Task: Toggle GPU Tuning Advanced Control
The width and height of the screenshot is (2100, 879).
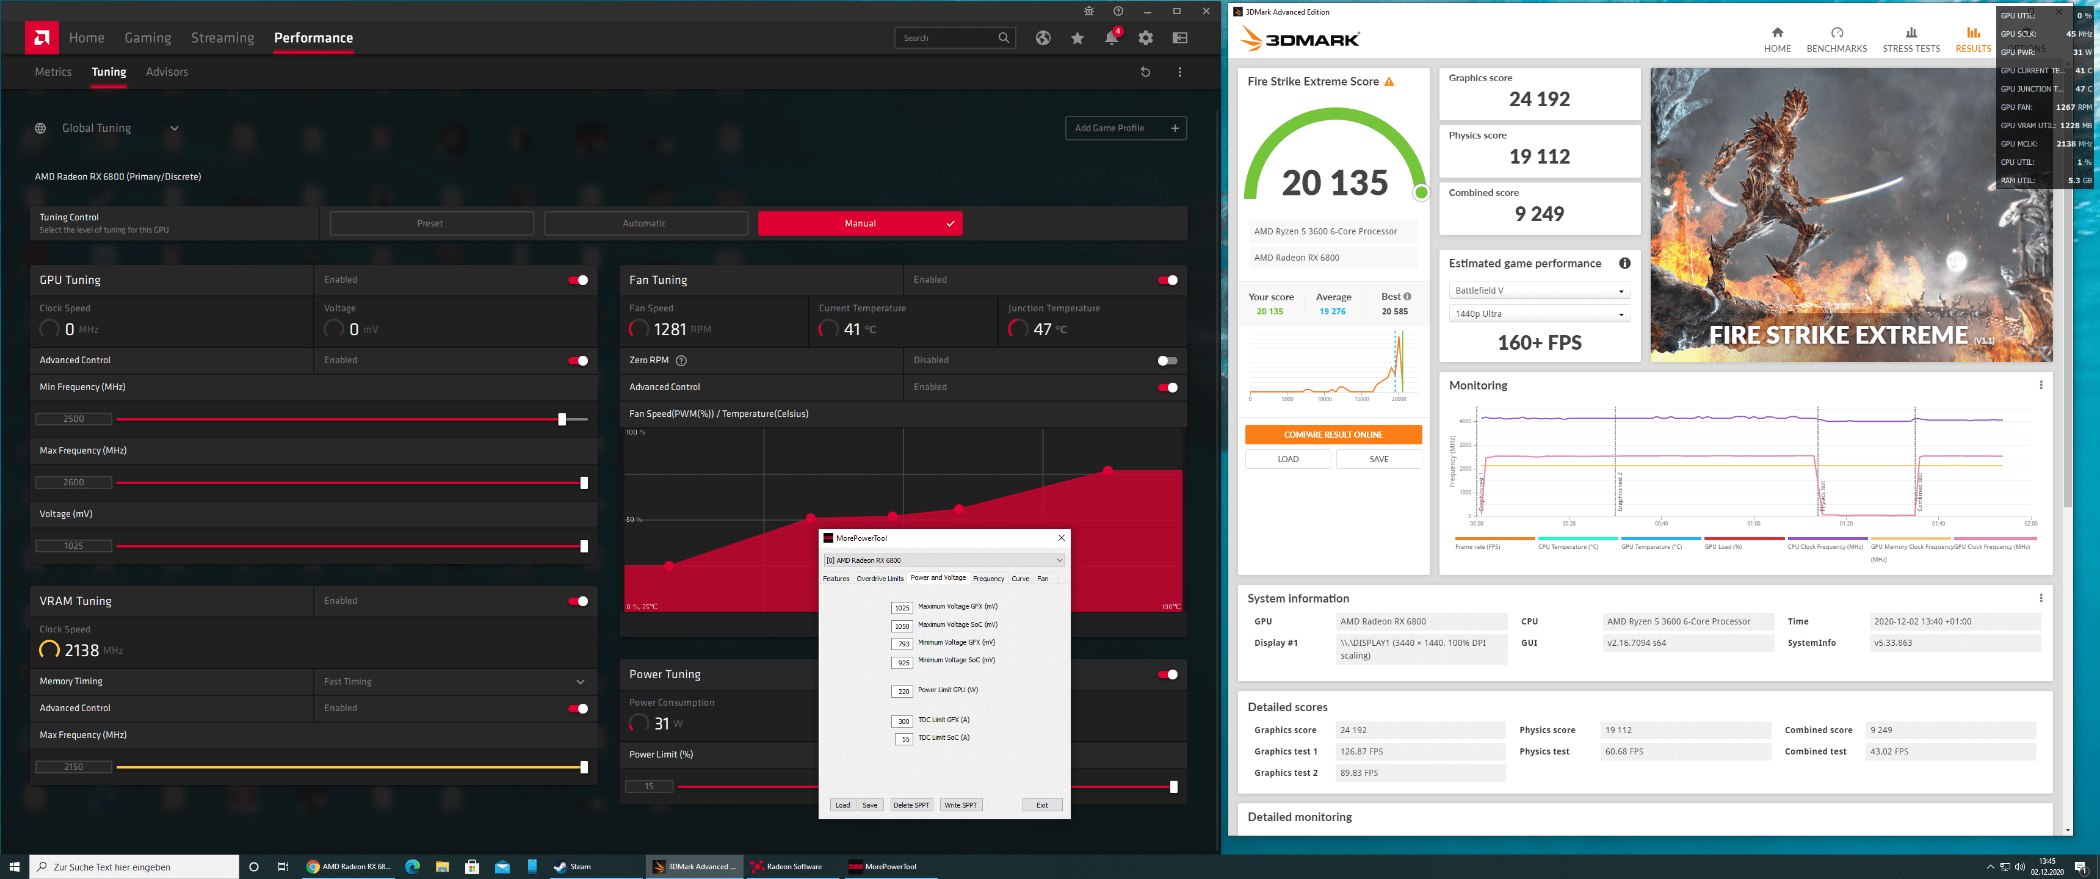Action: click(x=578, y=360)
